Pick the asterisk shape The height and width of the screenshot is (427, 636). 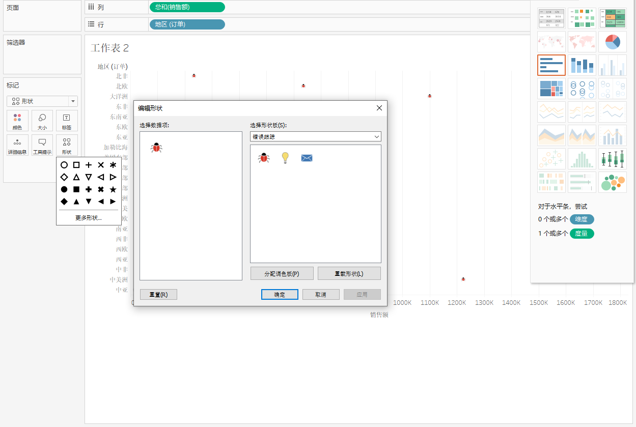click(x=113, y=165)
